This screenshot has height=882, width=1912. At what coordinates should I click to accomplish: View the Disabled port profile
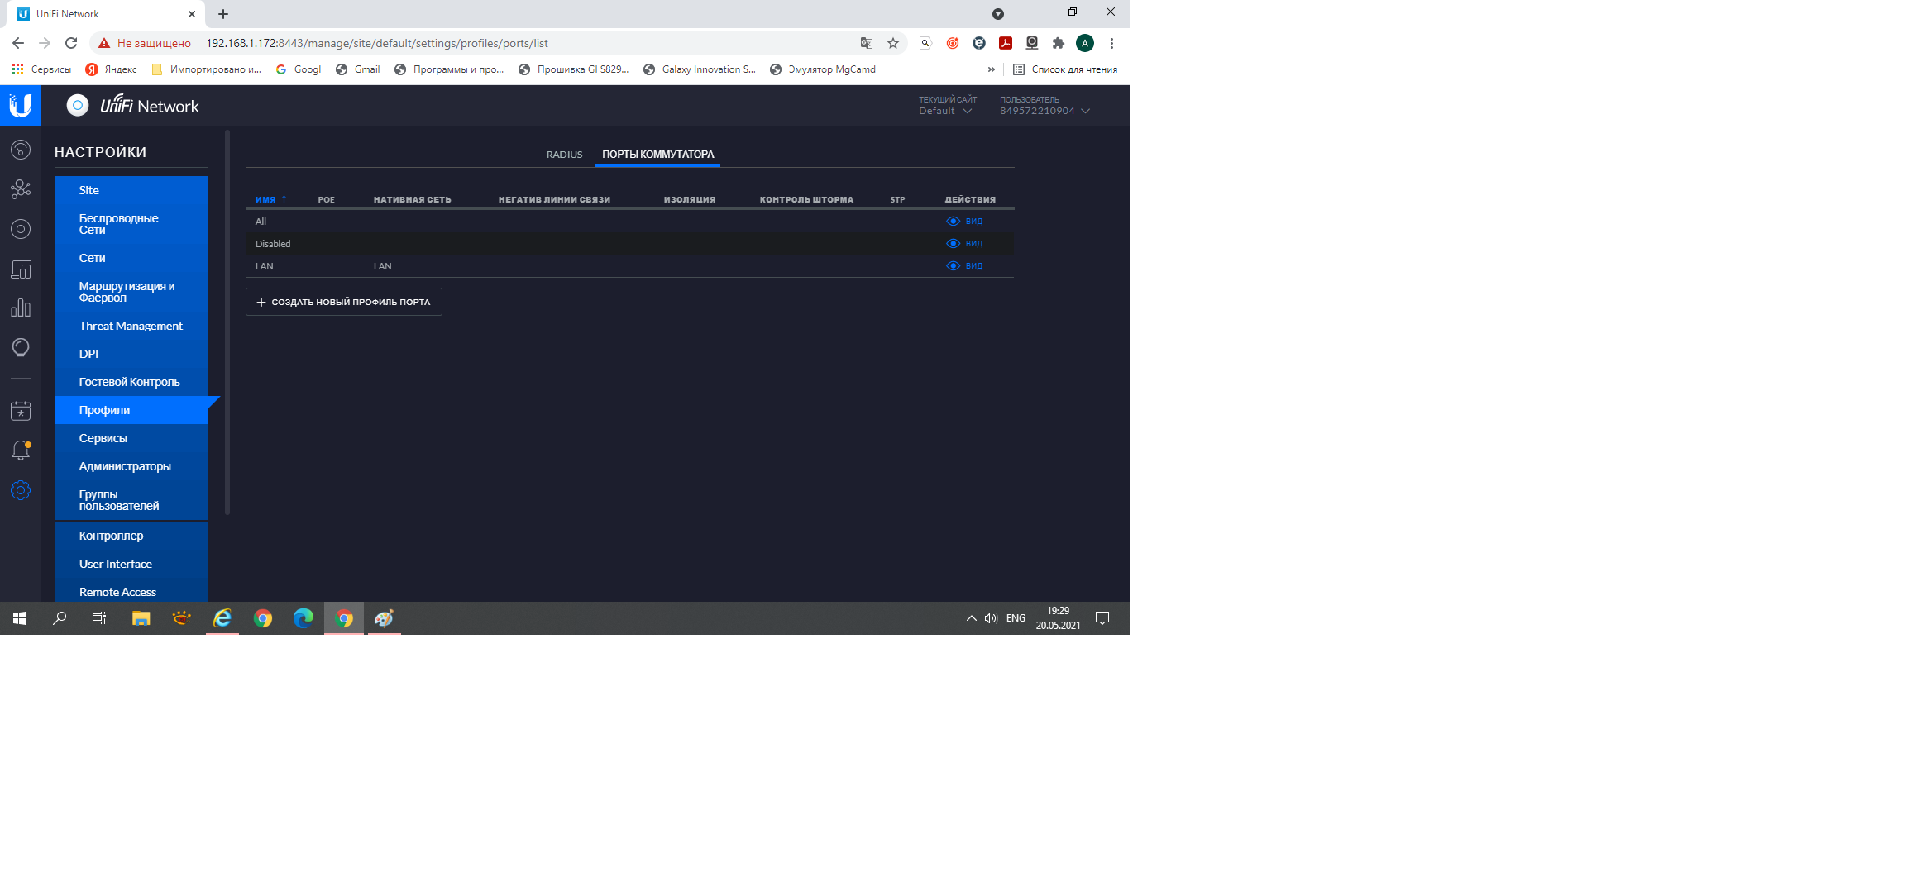tap(964, 243)
